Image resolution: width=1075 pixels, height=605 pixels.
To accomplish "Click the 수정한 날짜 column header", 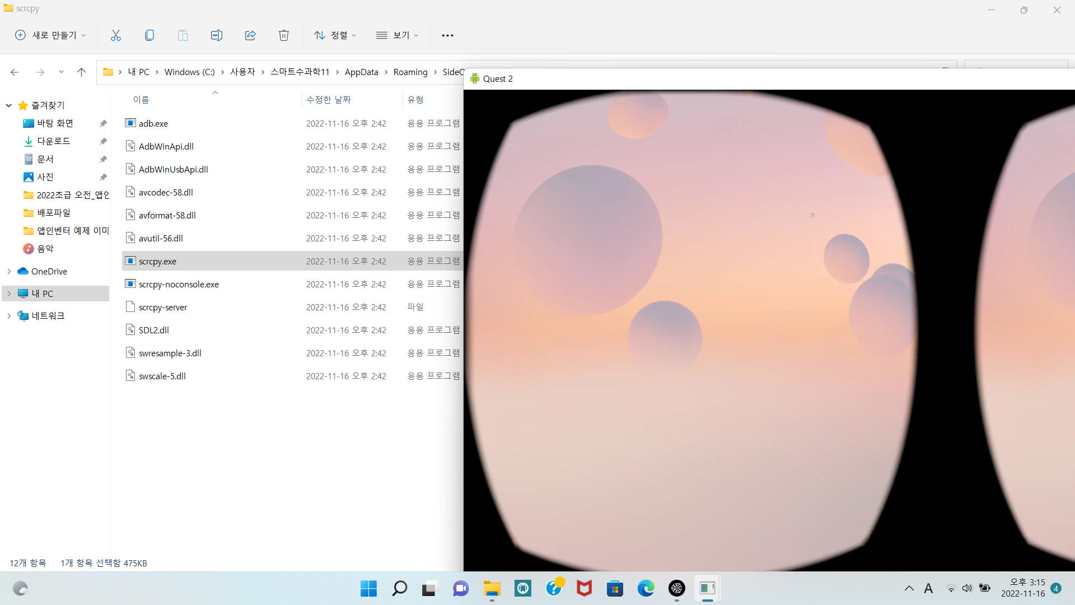I will click(329, 100).
